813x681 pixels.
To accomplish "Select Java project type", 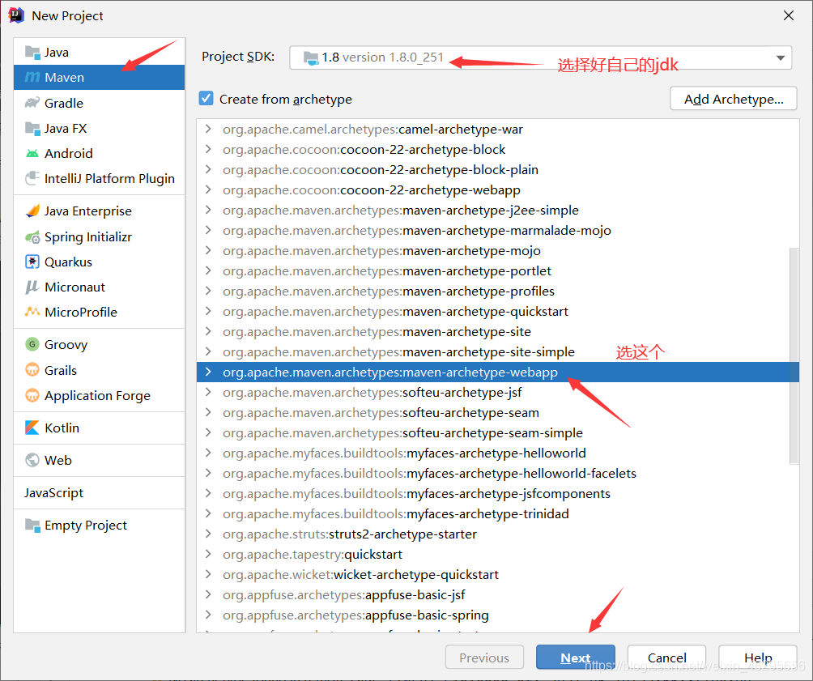I will click(99, 53).
